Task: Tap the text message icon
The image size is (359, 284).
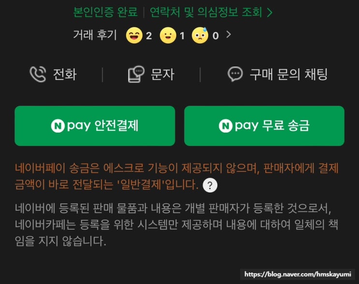Action: click(x=136, y=74)
